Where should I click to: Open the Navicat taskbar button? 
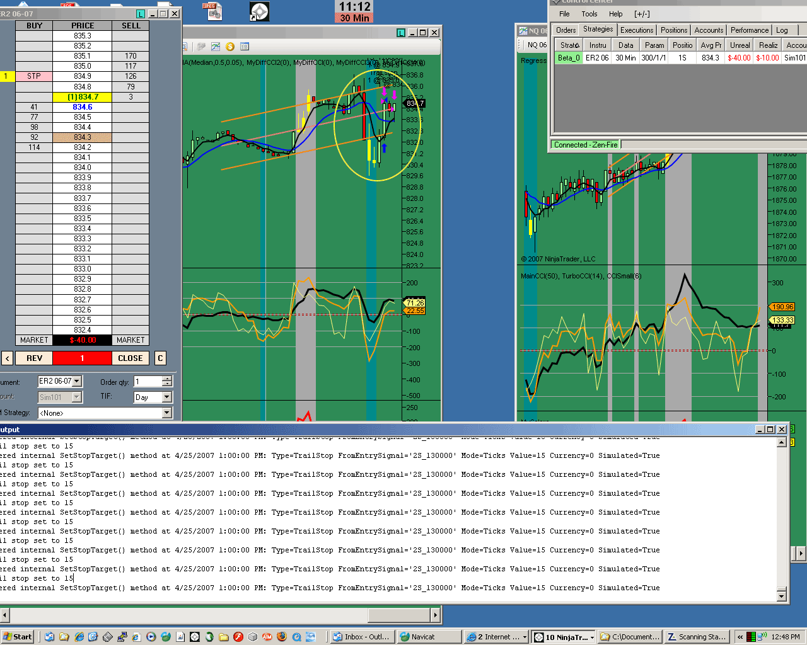[x=429, y=637]
